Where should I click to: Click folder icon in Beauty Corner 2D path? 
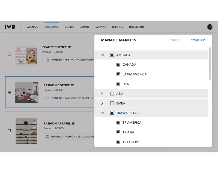pos(47,60)
